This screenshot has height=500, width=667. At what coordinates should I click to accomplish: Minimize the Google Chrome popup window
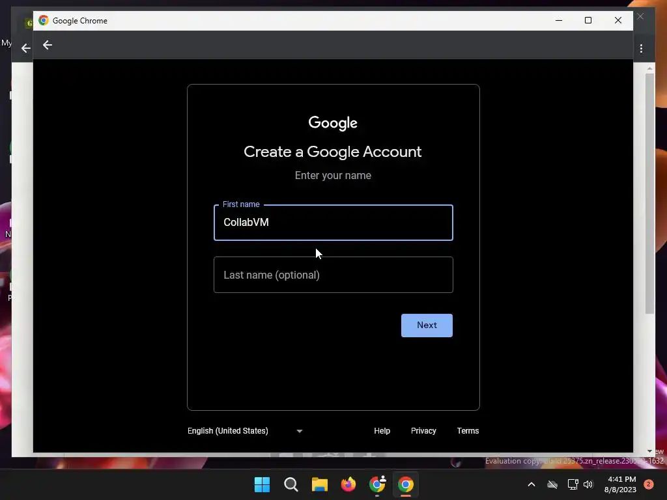[559, 20]
